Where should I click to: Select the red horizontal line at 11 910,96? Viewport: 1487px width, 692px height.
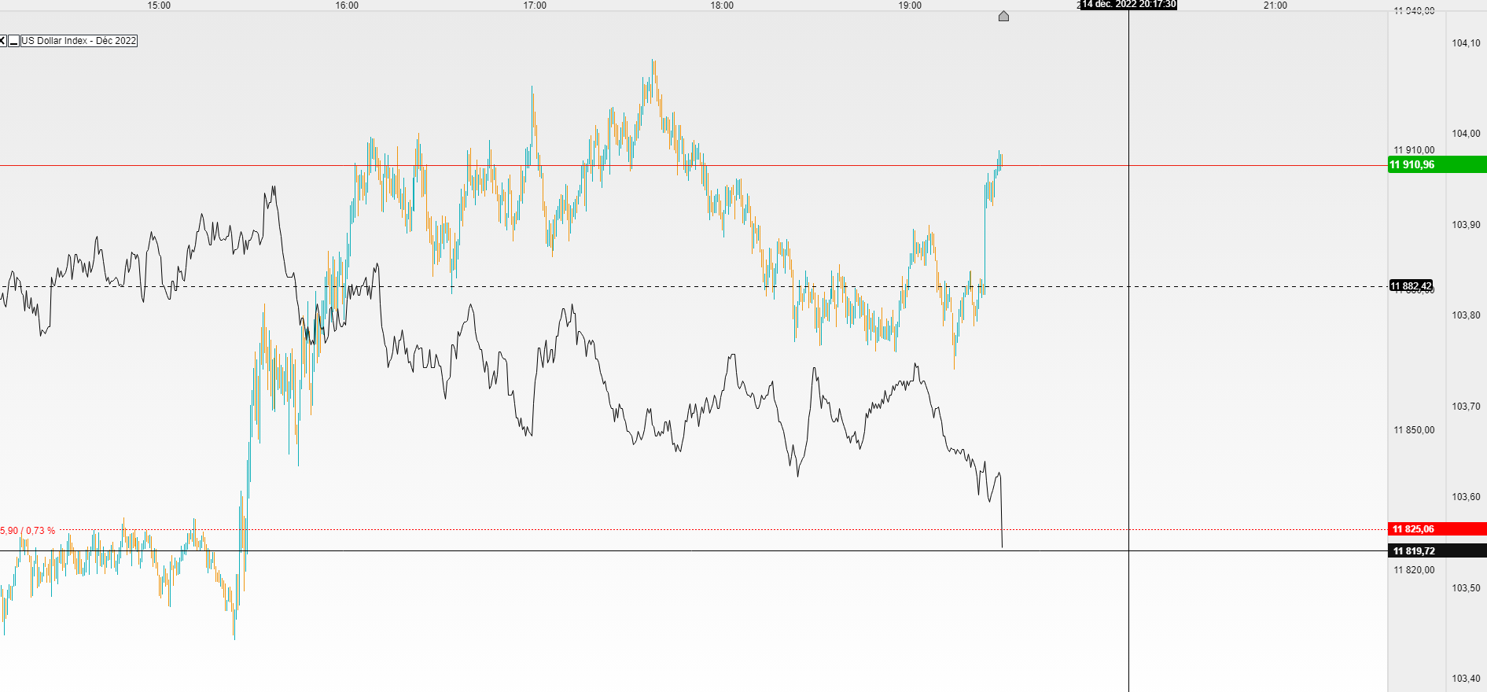pos(692,166)
